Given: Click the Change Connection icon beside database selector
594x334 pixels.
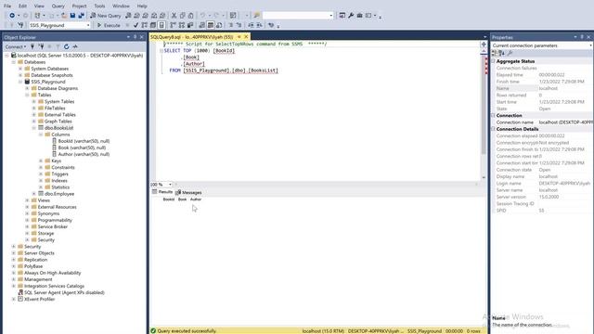Looking at the screenshot, I should [20, 25].
